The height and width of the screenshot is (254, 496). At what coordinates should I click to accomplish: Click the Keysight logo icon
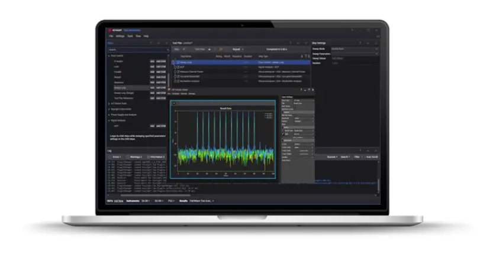coord(110,30)
